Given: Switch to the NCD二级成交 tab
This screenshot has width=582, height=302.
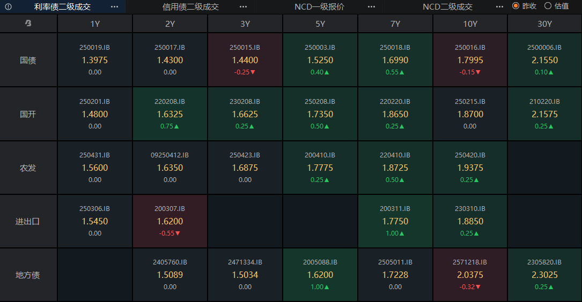Looking at the screenshot, I should (x=447, y=6).
